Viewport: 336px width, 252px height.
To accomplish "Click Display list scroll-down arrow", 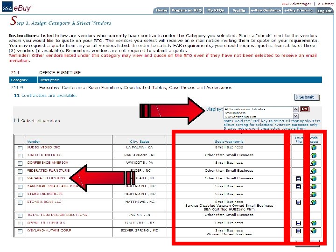I will (296, 116).
